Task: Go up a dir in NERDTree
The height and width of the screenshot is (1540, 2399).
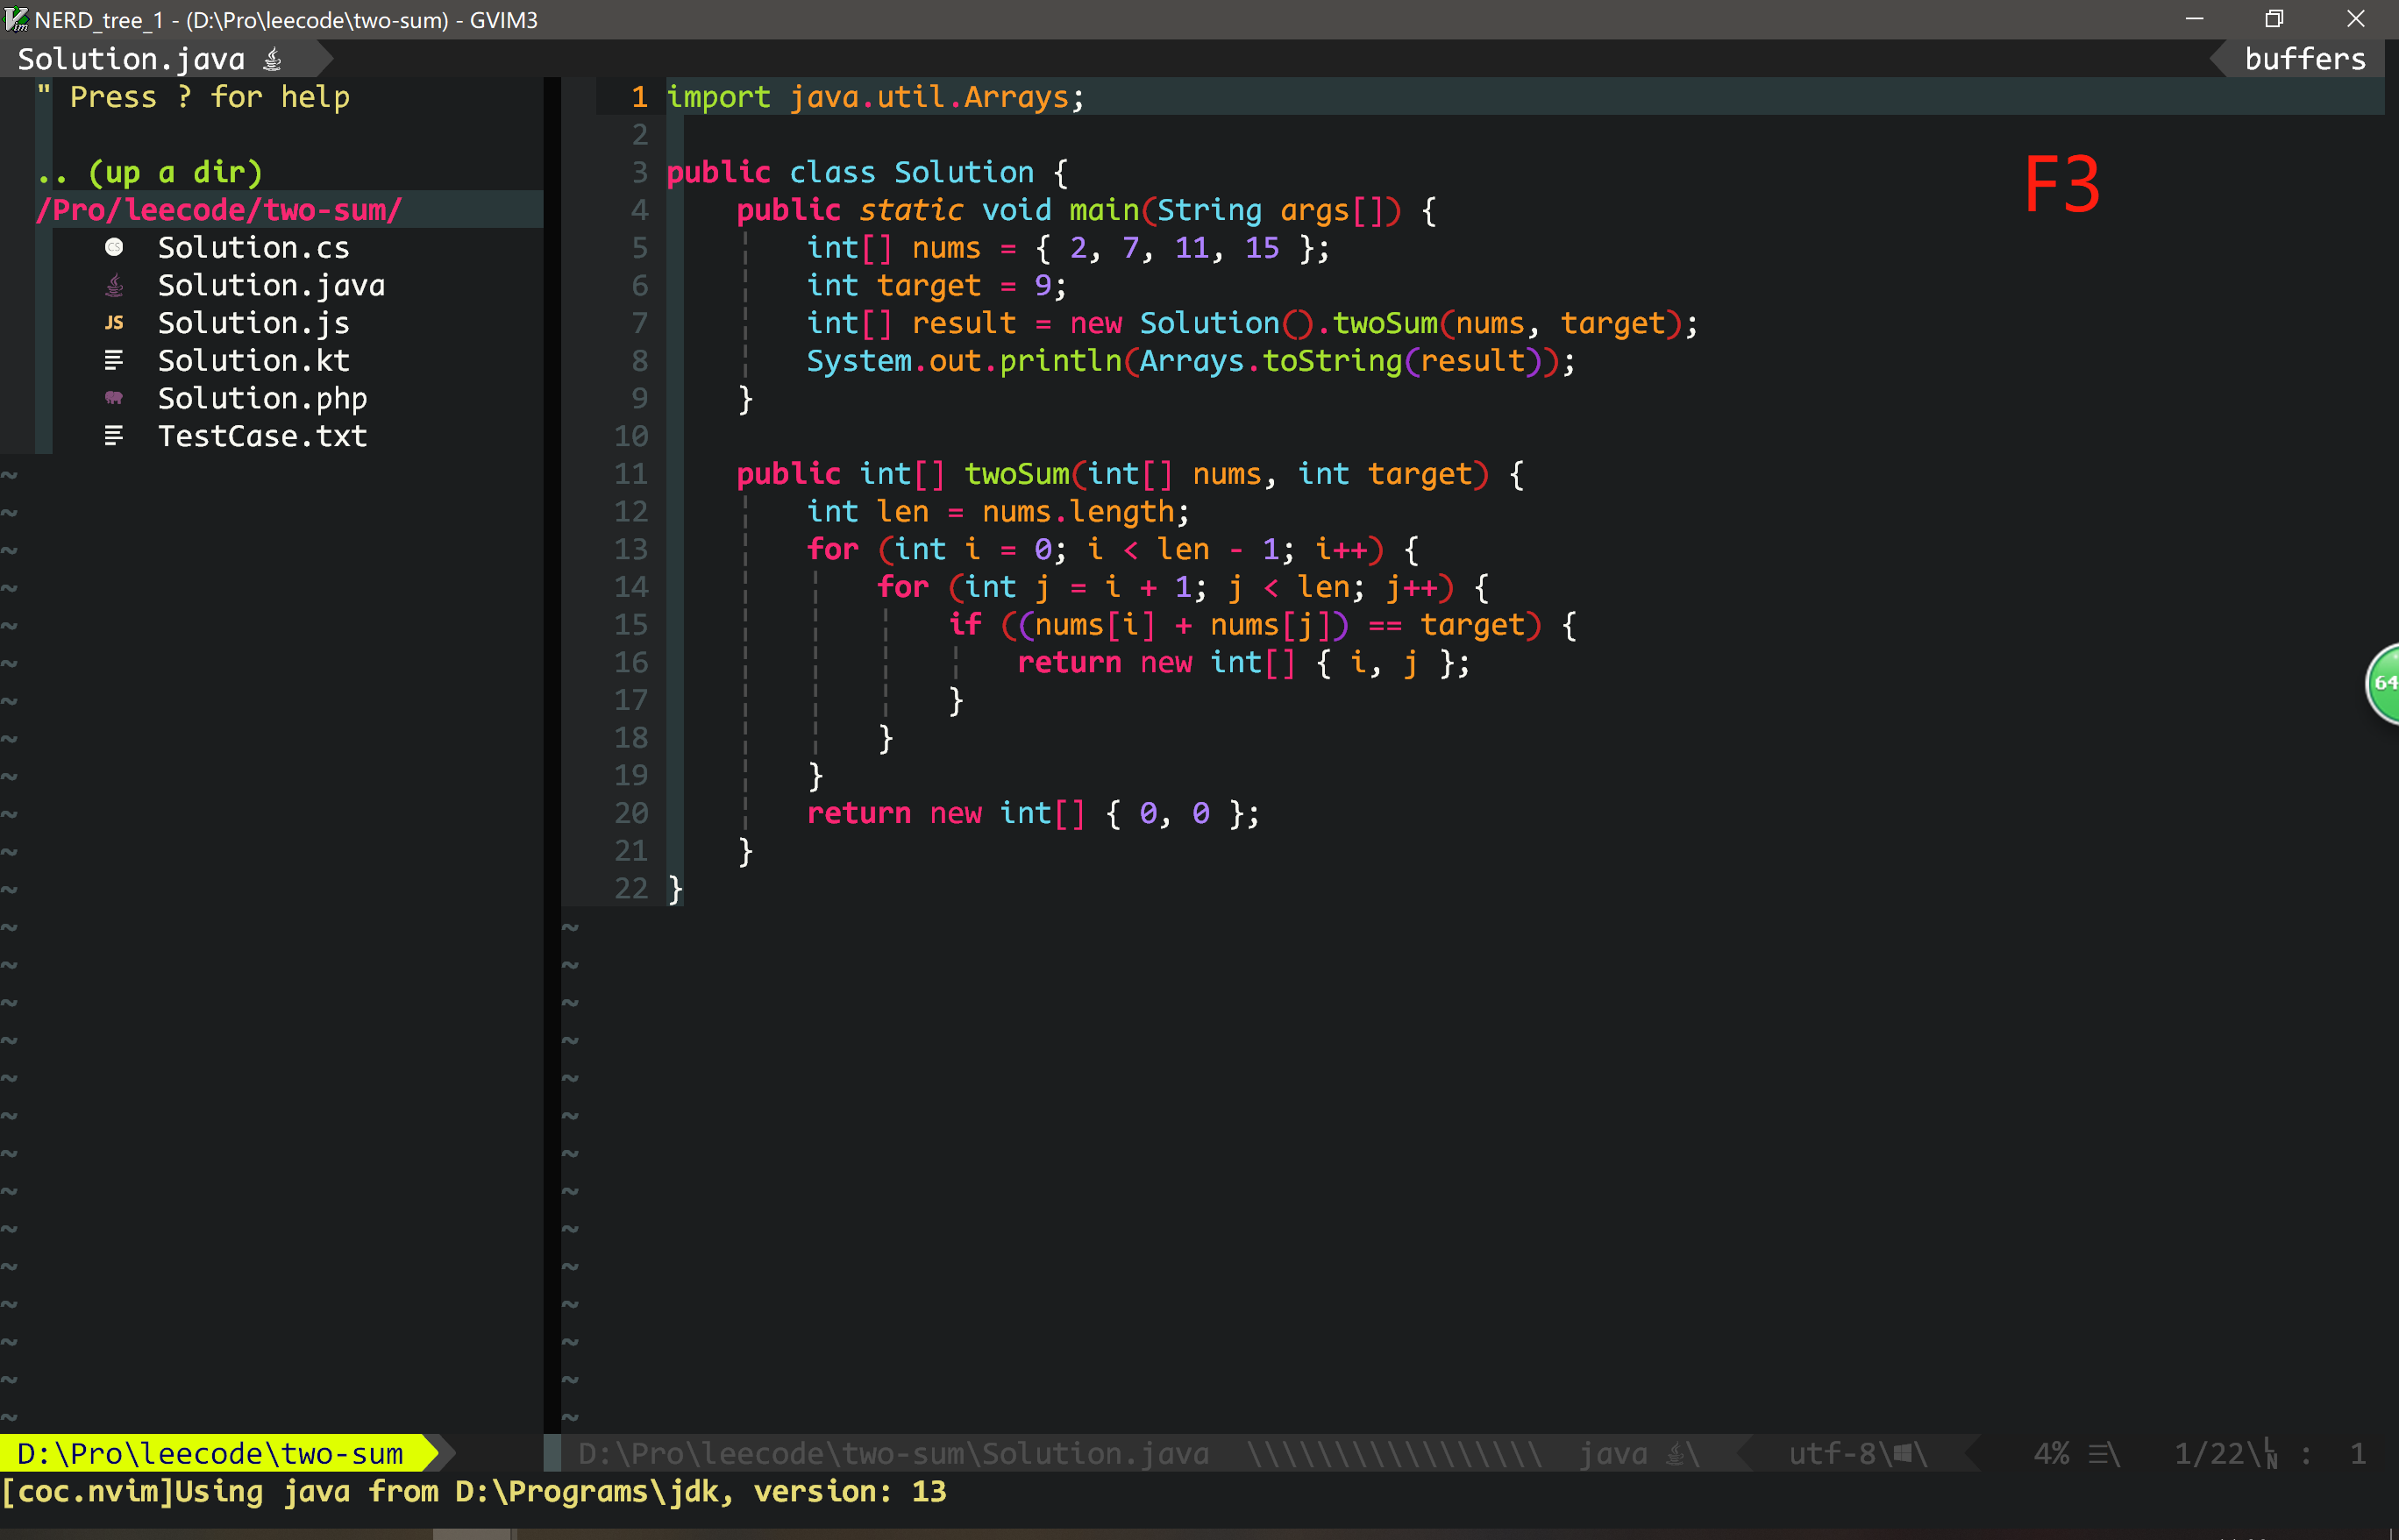Action: (x=150, y=172)
